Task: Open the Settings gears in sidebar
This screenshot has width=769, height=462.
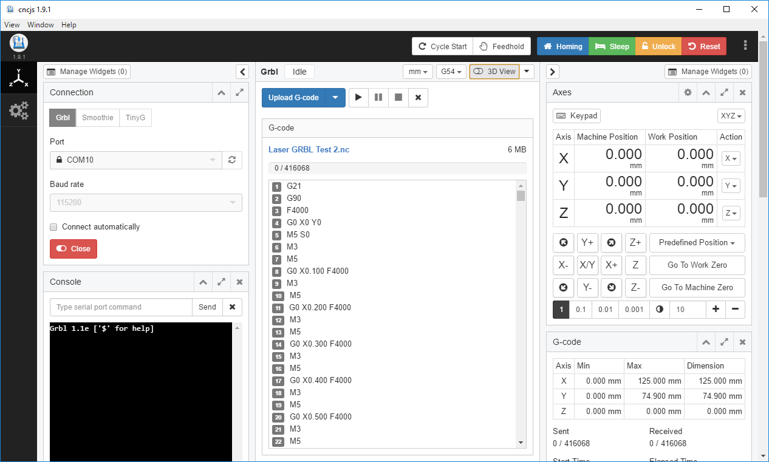Action: (19, 110)
